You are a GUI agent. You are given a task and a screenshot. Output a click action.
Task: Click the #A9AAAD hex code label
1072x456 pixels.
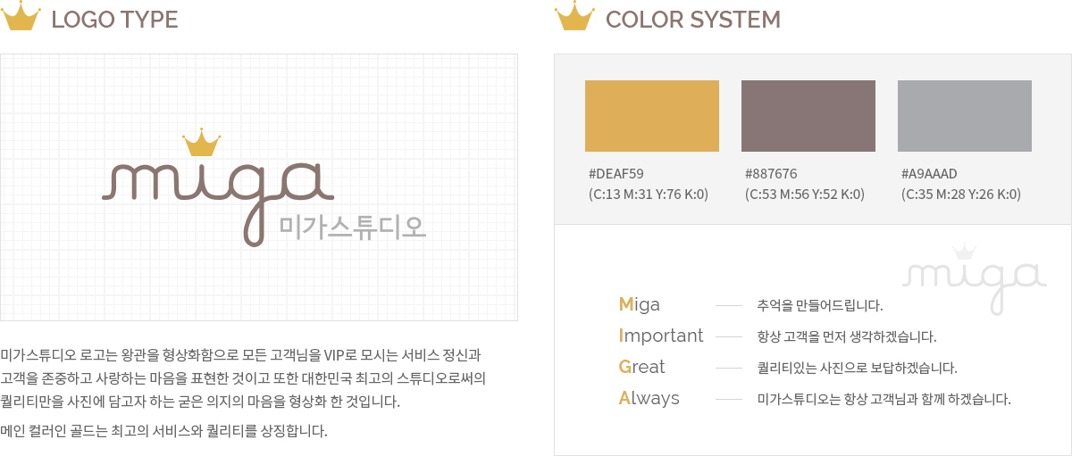(929, 174)
